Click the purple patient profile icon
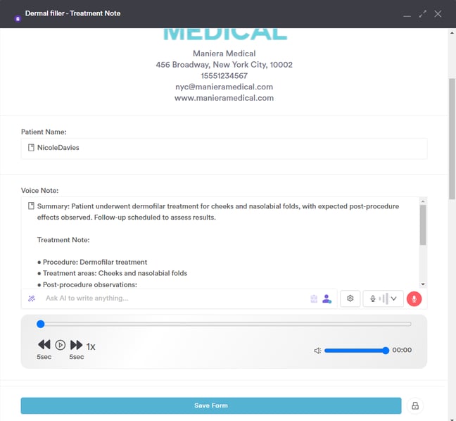This screenshot has height=421, width=456. click(327, 299)
